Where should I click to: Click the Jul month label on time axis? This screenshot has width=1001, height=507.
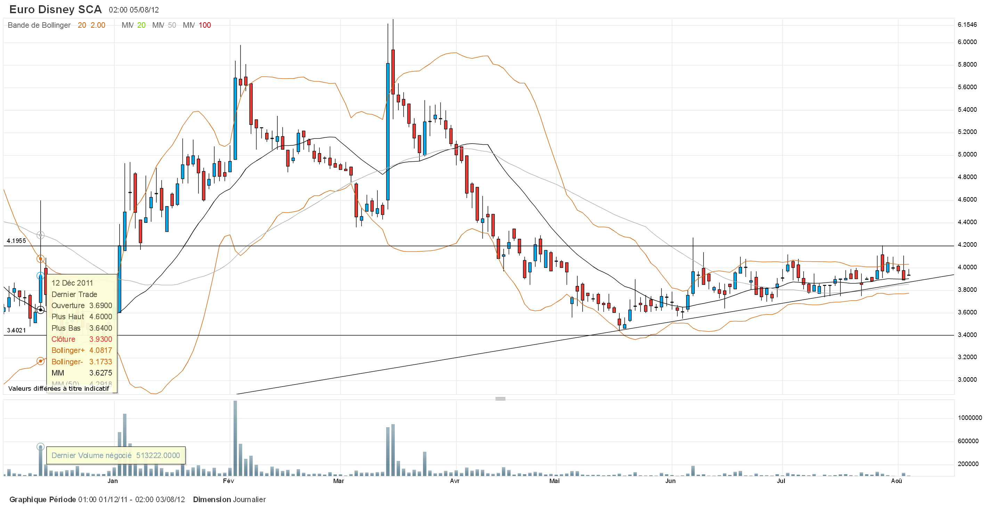coord(781,481)
